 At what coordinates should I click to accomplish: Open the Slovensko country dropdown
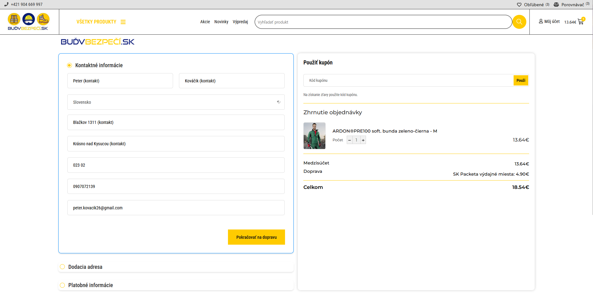coord(176,102)
